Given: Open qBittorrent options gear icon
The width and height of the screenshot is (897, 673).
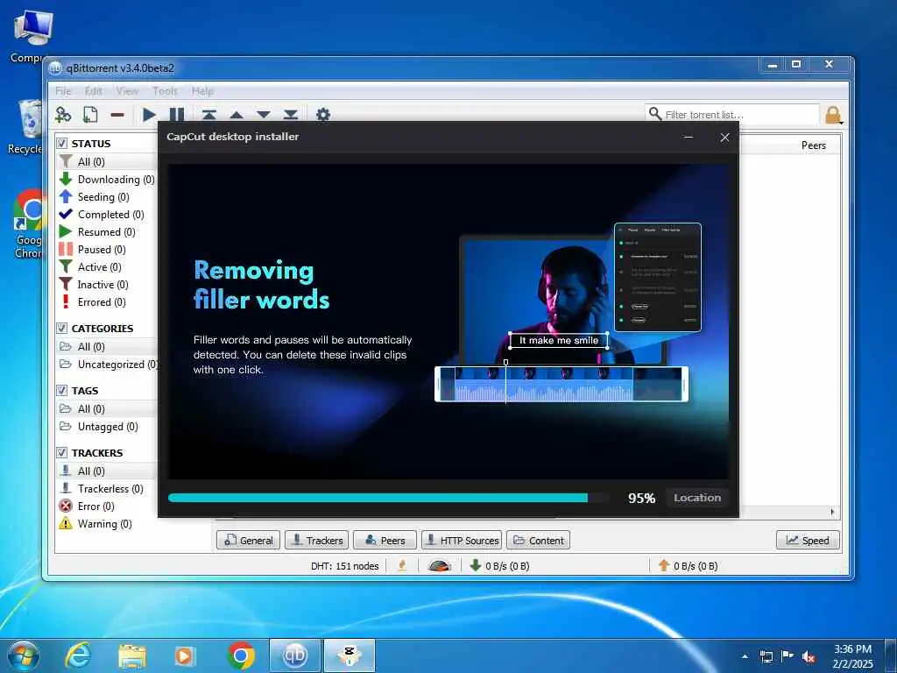Looking at the screenshot, I should [x=323, y=115].
